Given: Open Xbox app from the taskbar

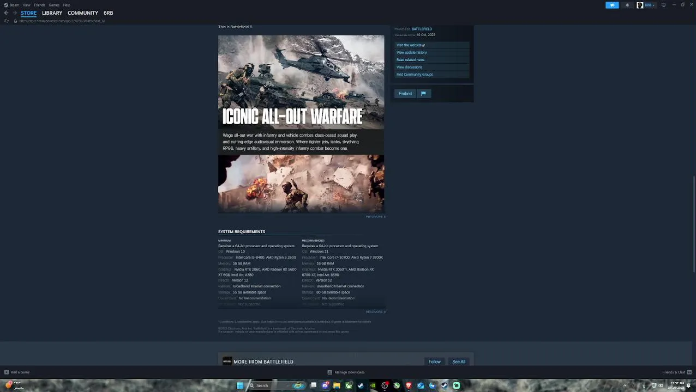Looking at the screenshot, I should (x=349, y=385).
